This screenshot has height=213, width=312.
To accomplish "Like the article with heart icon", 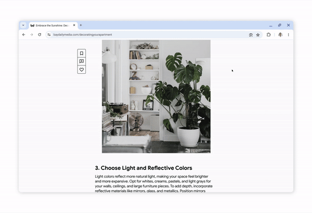I will (x=82, y=70).
